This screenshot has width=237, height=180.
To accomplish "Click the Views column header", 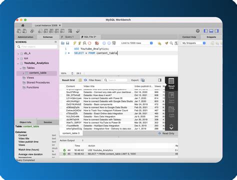I will [157, 86].
